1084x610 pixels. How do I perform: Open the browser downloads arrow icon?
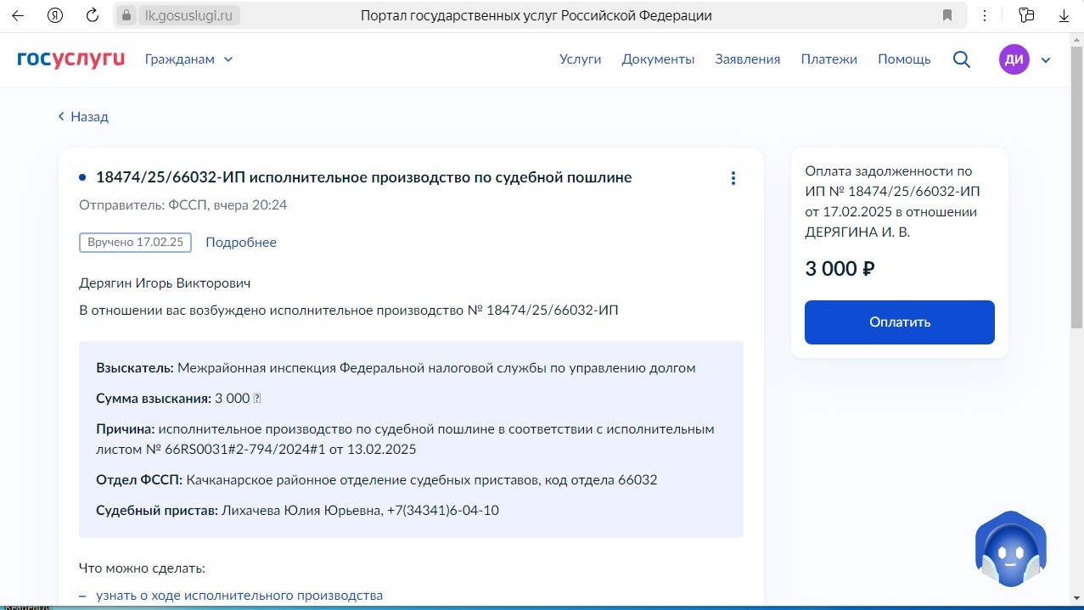pos(1064,15)
